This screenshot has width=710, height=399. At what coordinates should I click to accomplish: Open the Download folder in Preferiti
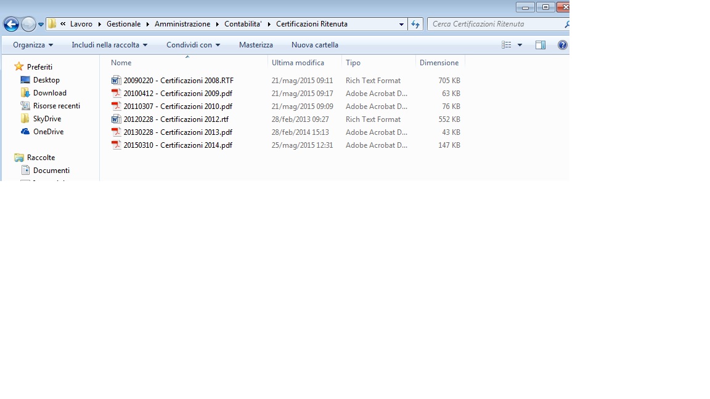coord(49,93)
